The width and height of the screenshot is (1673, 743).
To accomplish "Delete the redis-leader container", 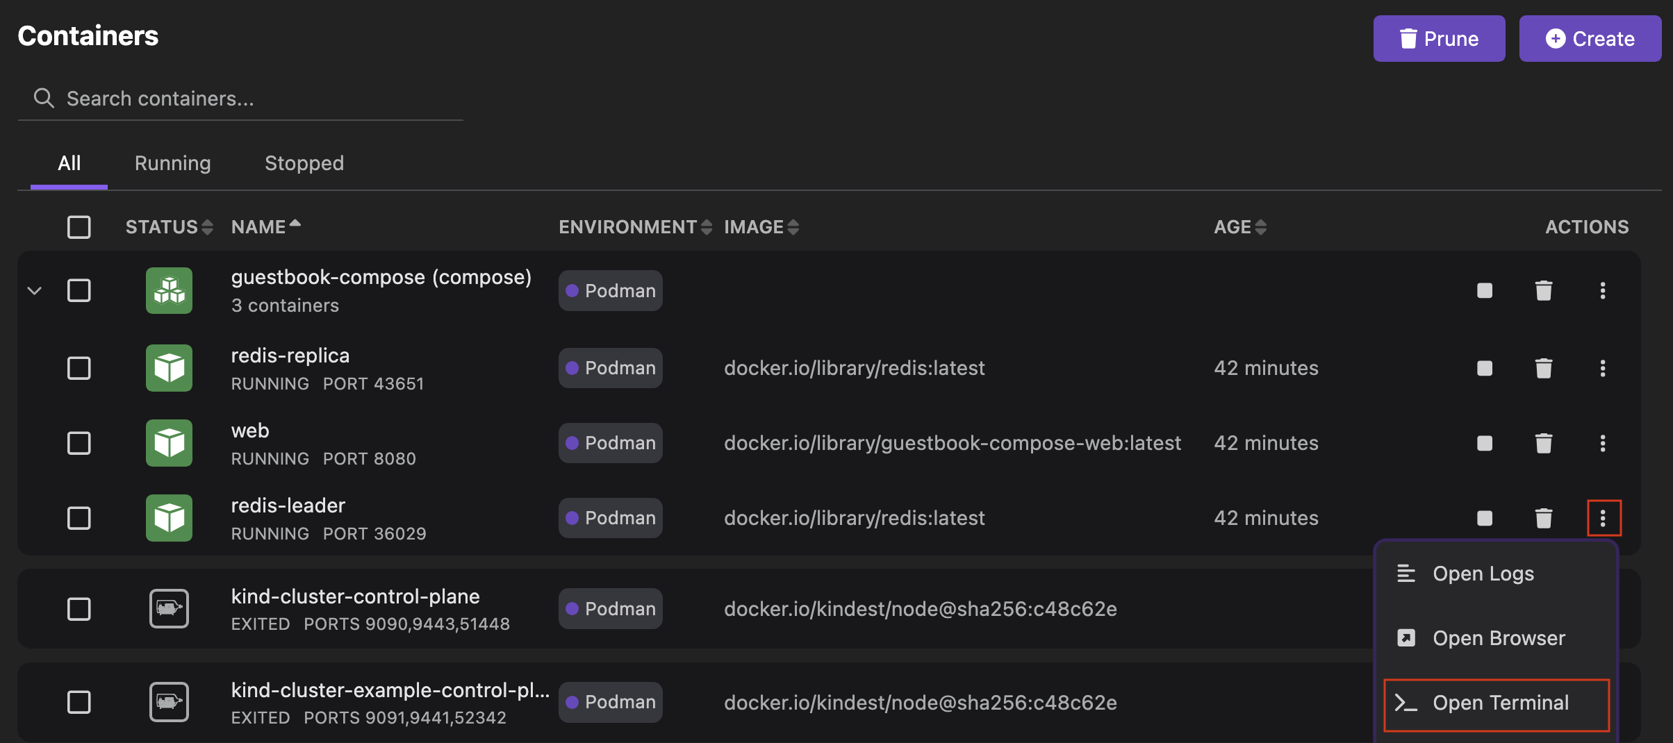I will click(1543, 518).
